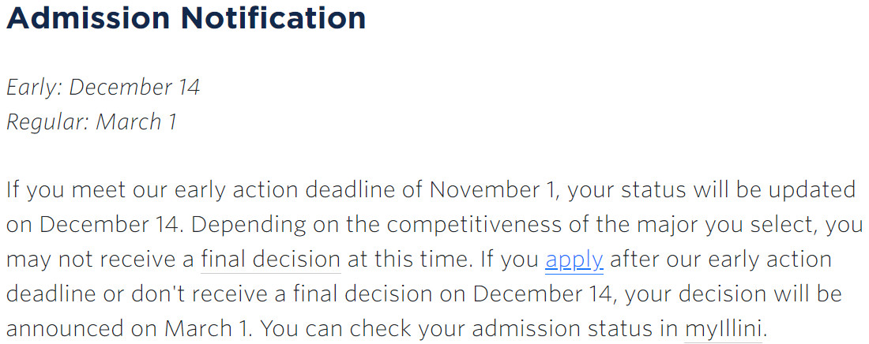Click "December 14" in the italic Early line
This screenshot has height=344, width=869.
(x=134, y=88)
